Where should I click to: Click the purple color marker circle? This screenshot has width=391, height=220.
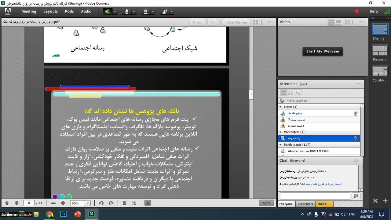point(55,196)
